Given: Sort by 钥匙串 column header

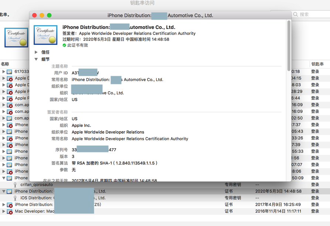Looking at the screenshot, I should 317,64.
